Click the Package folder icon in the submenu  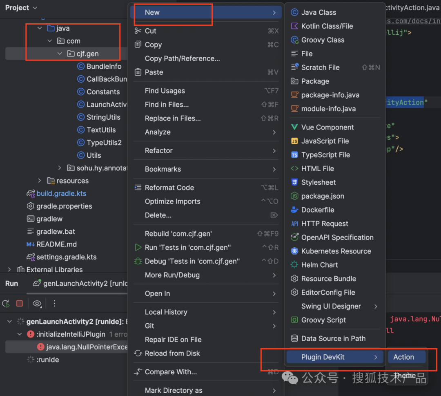coord(294,81)
